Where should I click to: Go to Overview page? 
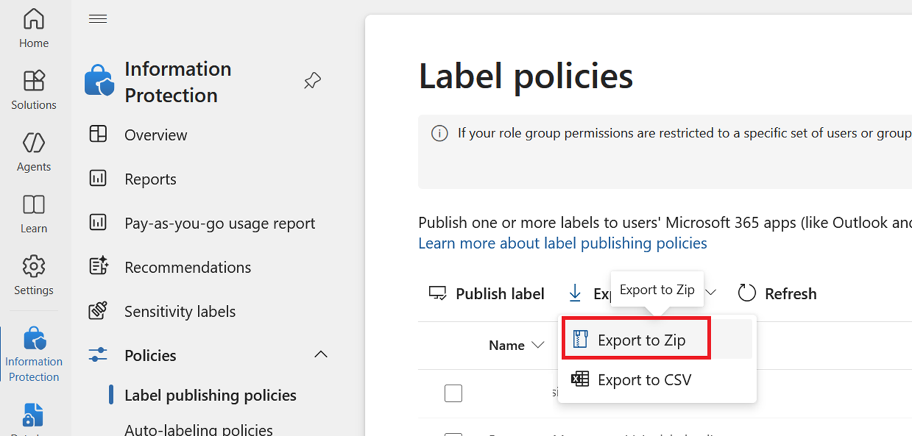point(156,135)
